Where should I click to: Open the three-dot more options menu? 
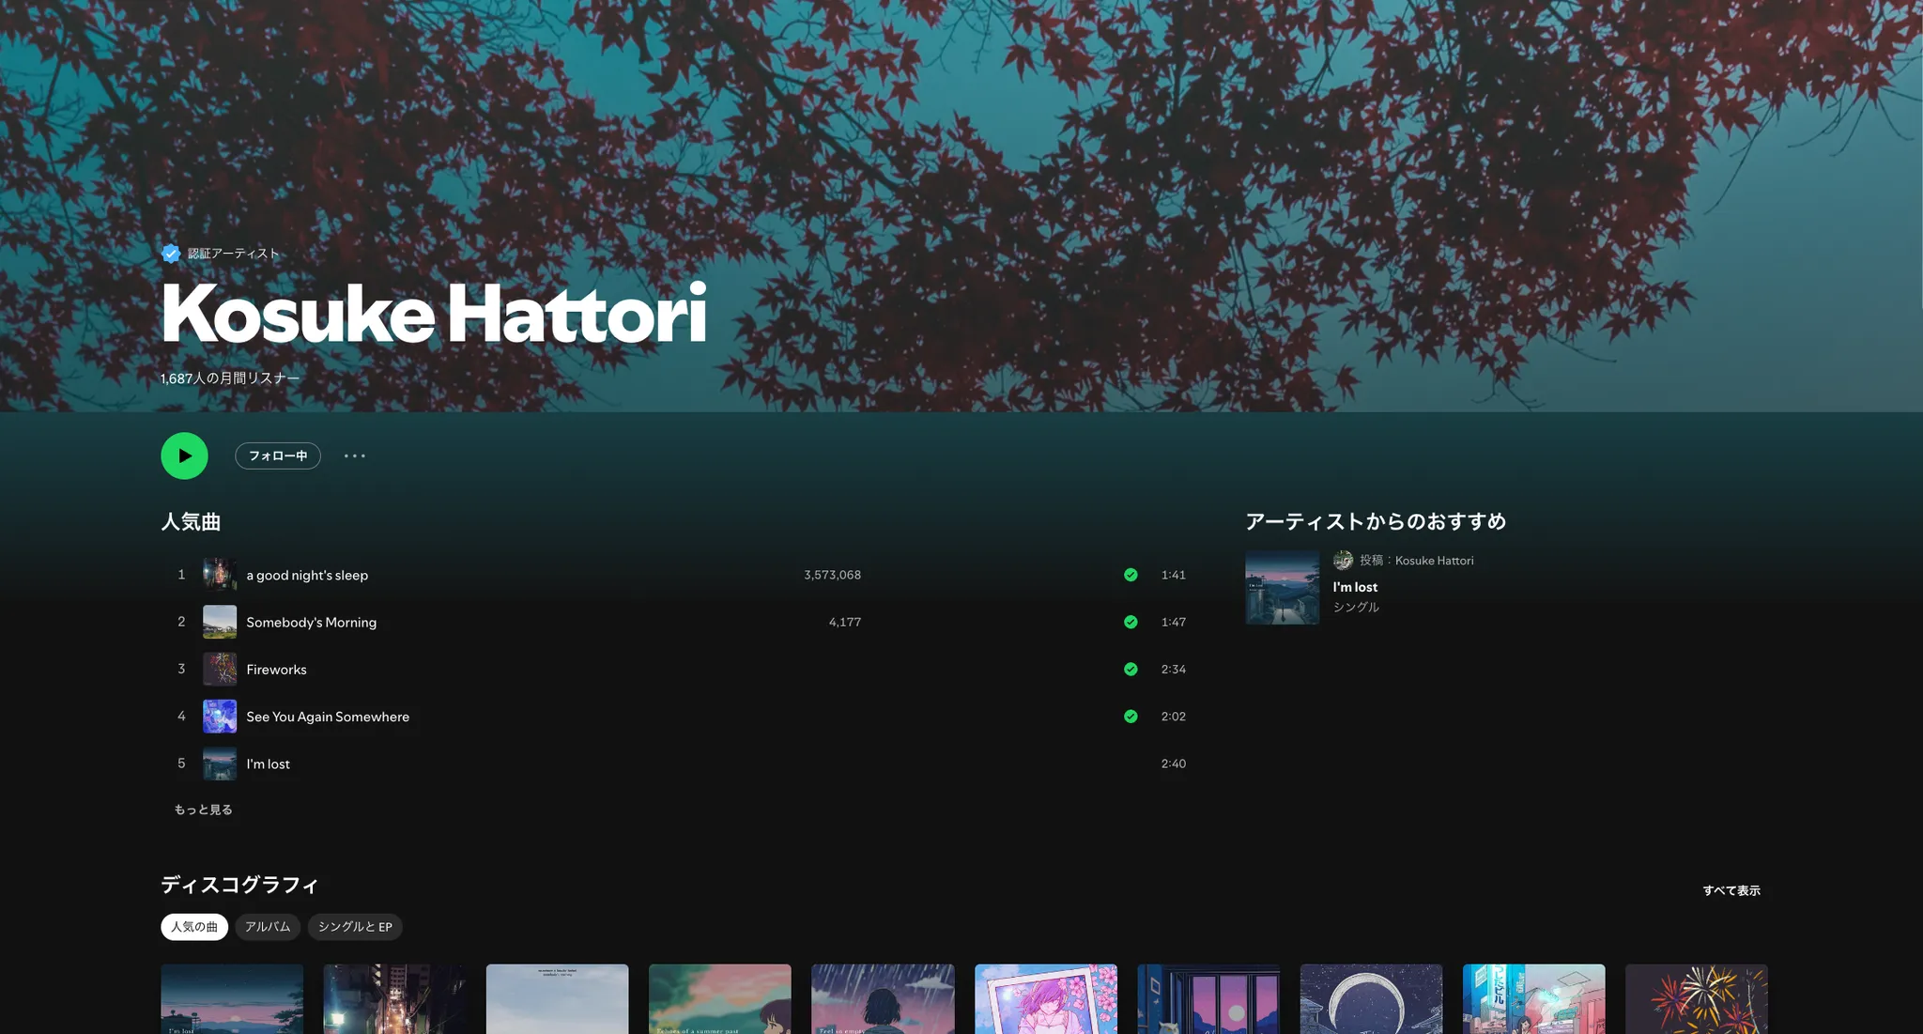(x=354, y=455)
